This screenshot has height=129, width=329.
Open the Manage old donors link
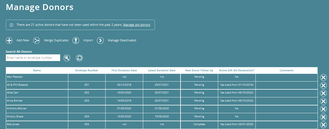pyautogui.click(x=137, y=25)
